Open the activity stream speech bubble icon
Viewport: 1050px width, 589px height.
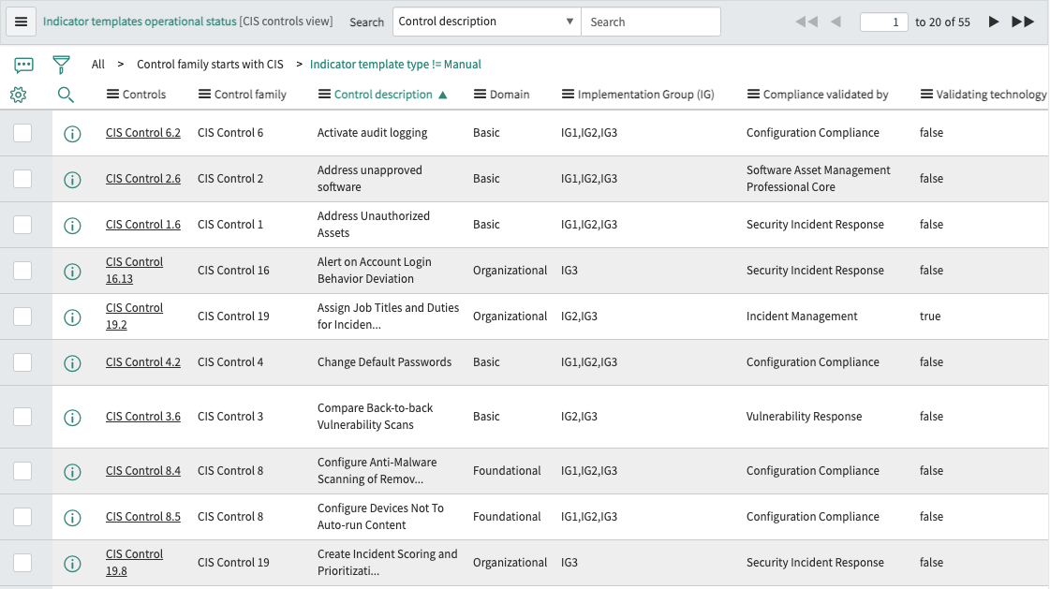[23, 65]
